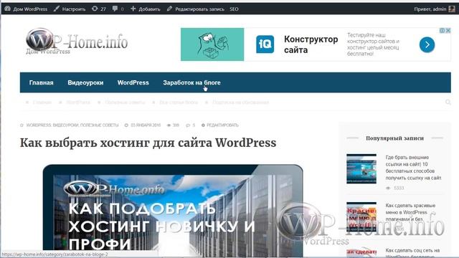Open the Дом WordPress dashboard link in admin bar
This screenshot has height=258, width=459.
tap(26, 9)
